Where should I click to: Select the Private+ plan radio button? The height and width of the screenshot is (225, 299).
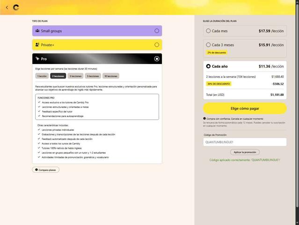point(157,45)
